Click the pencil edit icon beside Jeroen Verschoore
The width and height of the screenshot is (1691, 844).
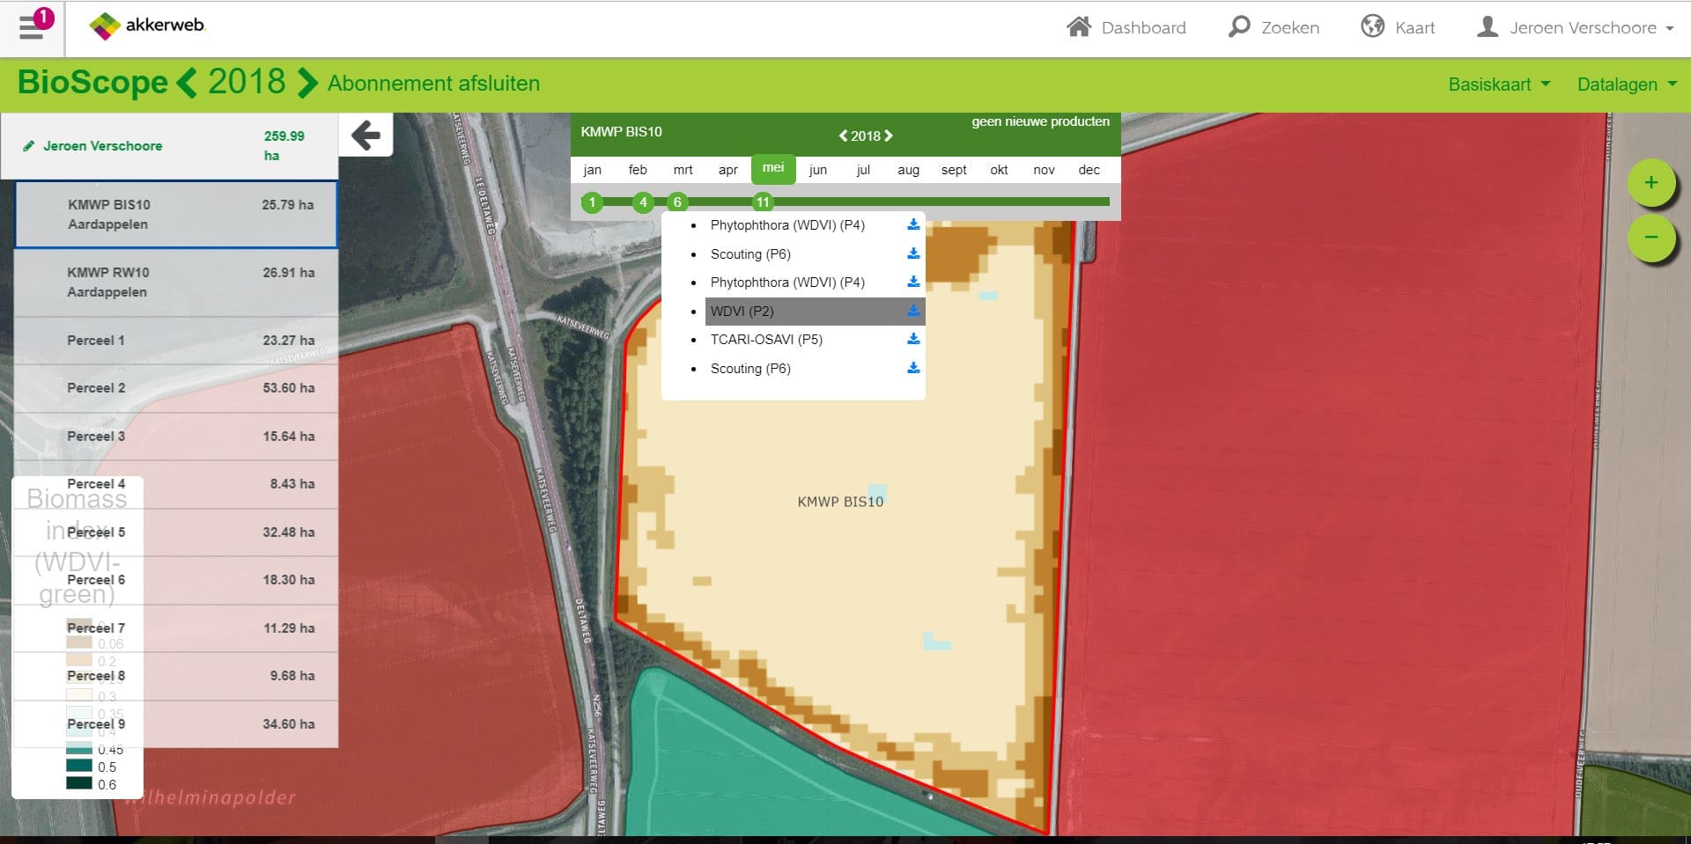click(x=28, y=146)
